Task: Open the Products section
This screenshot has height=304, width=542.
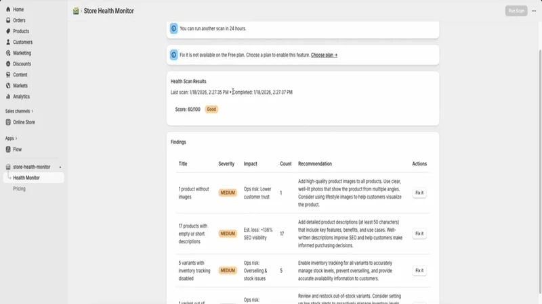Action: pyautogui.click(x=21, y=31)
